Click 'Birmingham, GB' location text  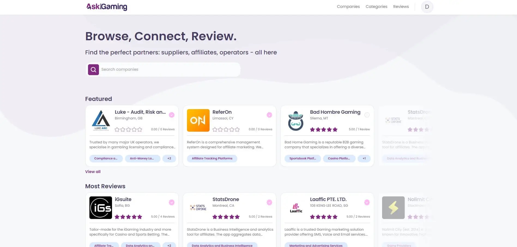click(129, 118)
